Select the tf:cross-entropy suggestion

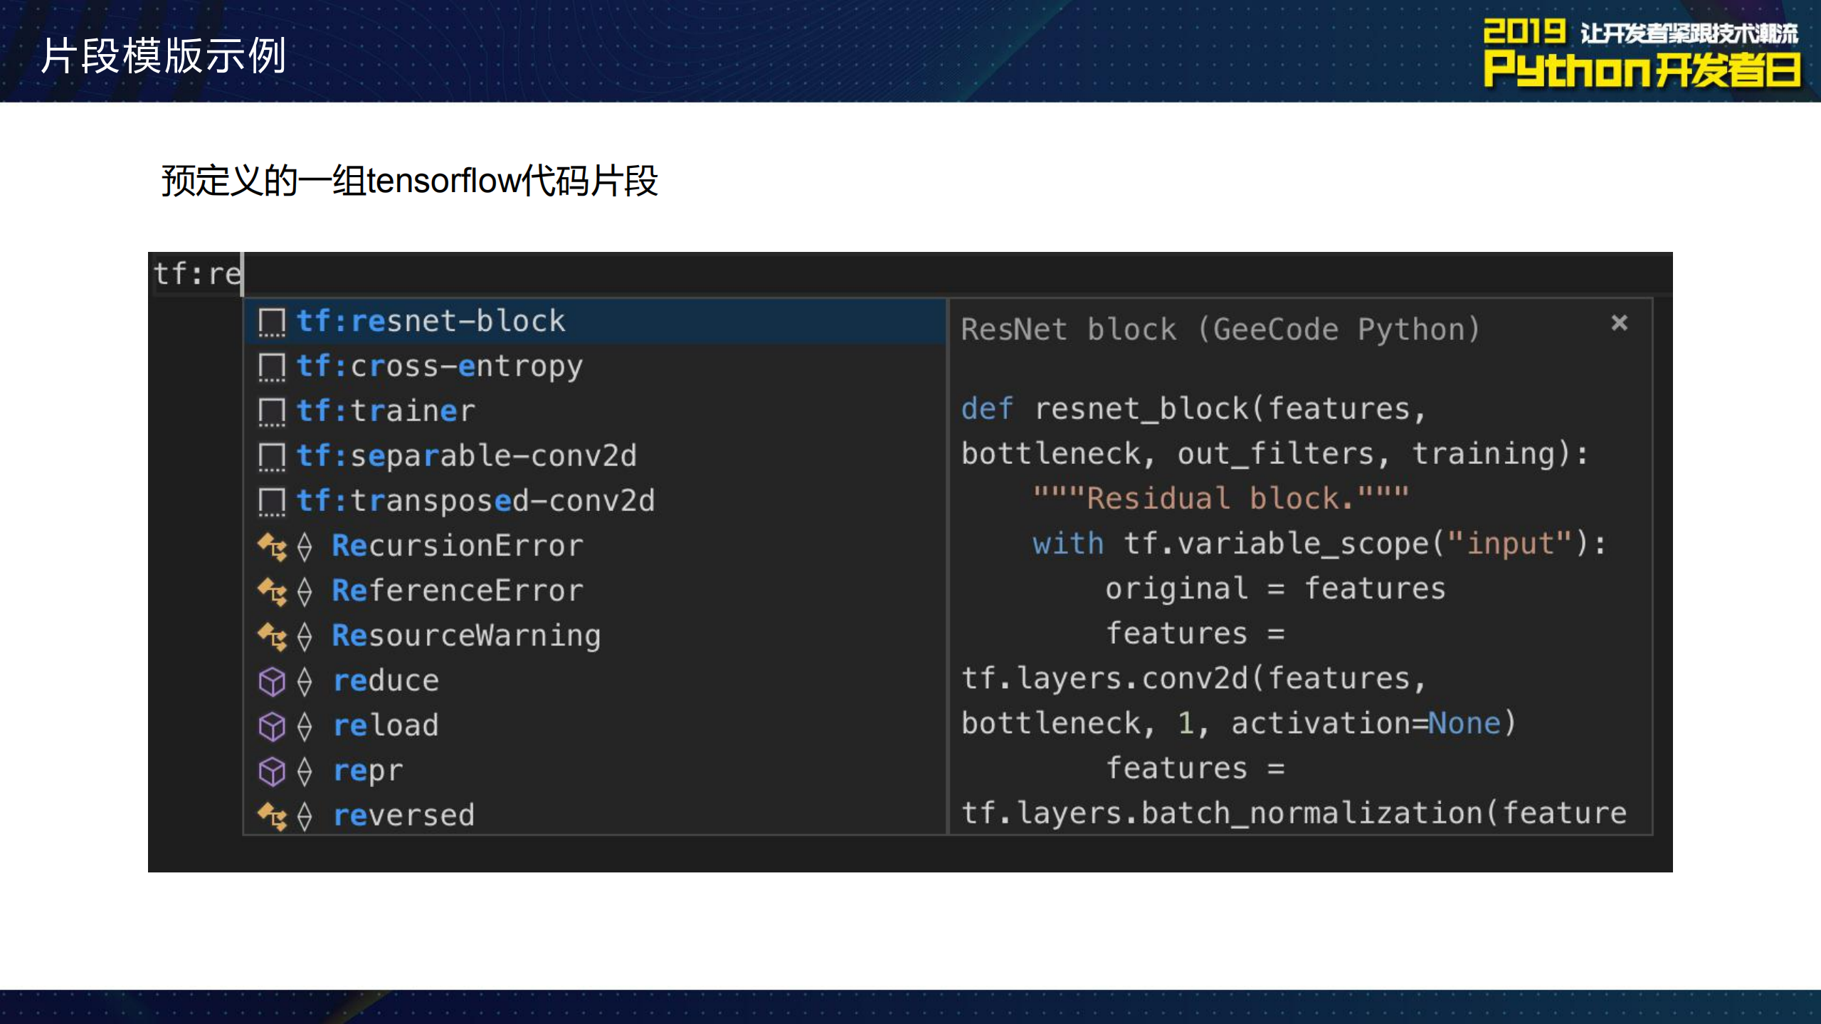439,366
